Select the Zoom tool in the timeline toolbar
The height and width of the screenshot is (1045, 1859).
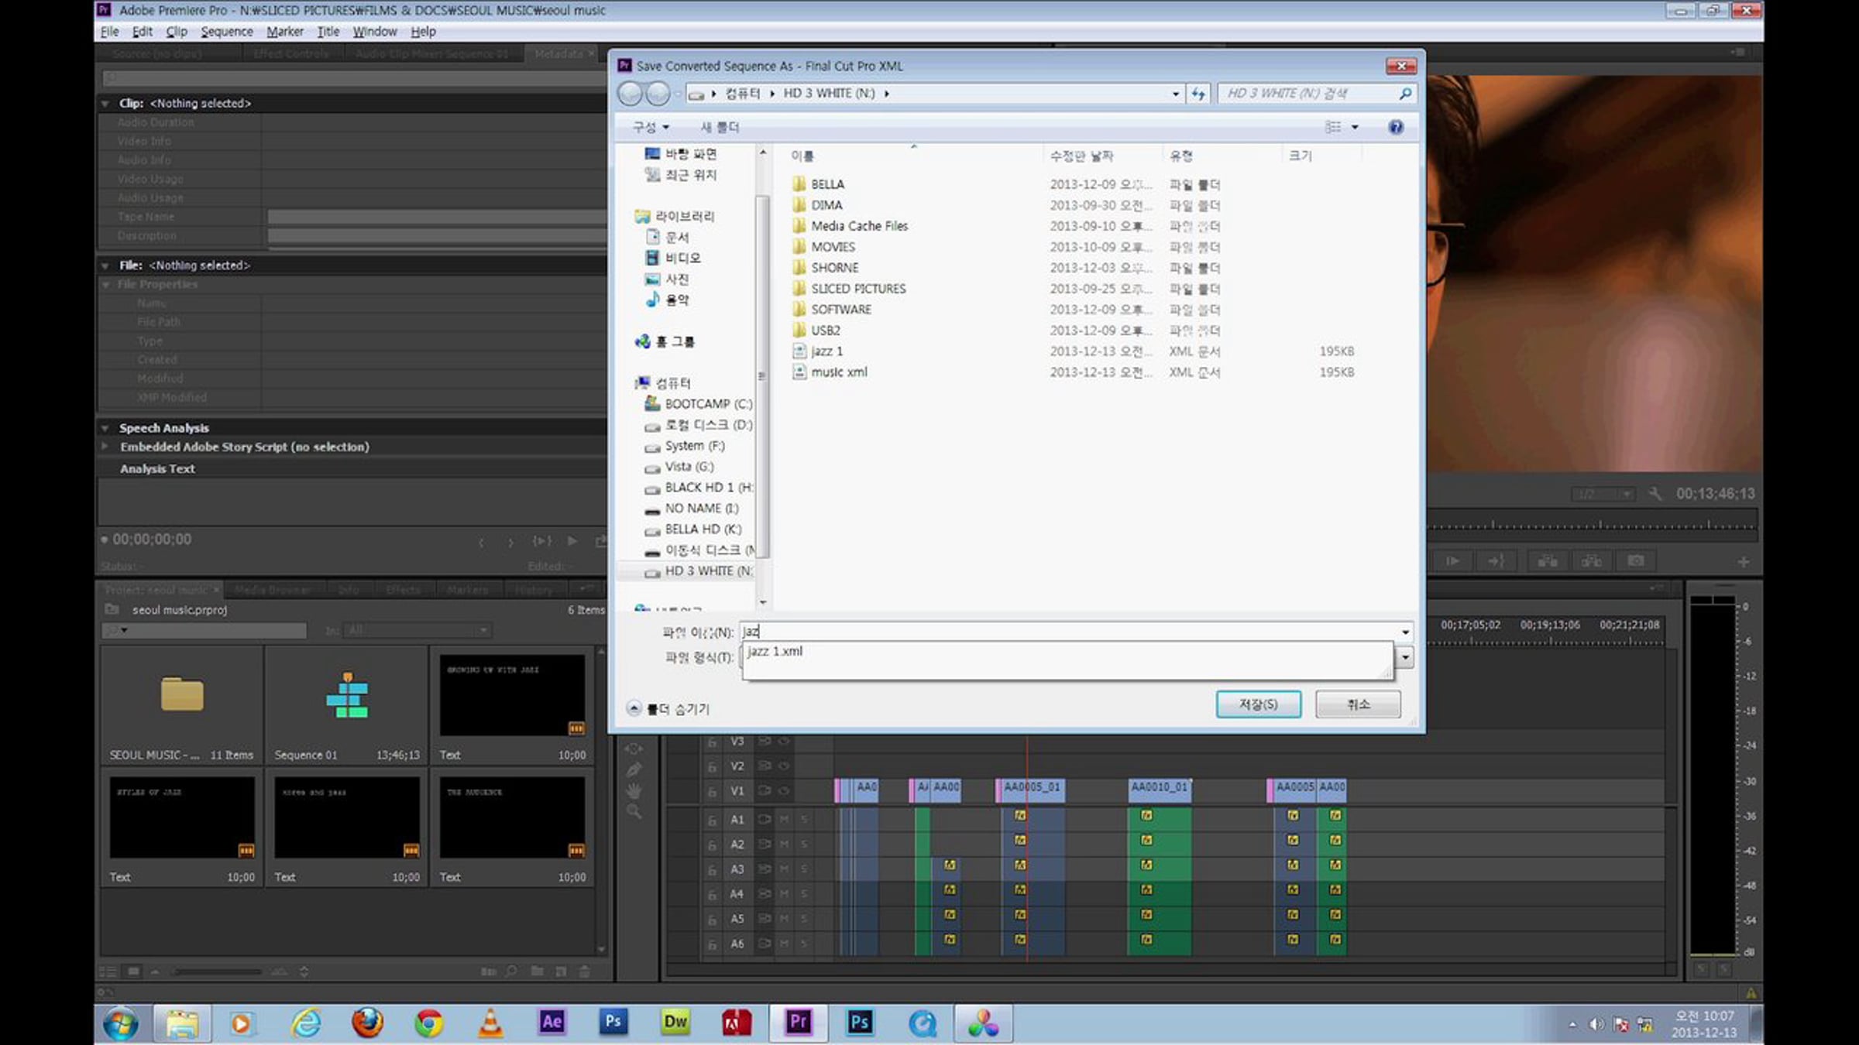coord(634,811)
